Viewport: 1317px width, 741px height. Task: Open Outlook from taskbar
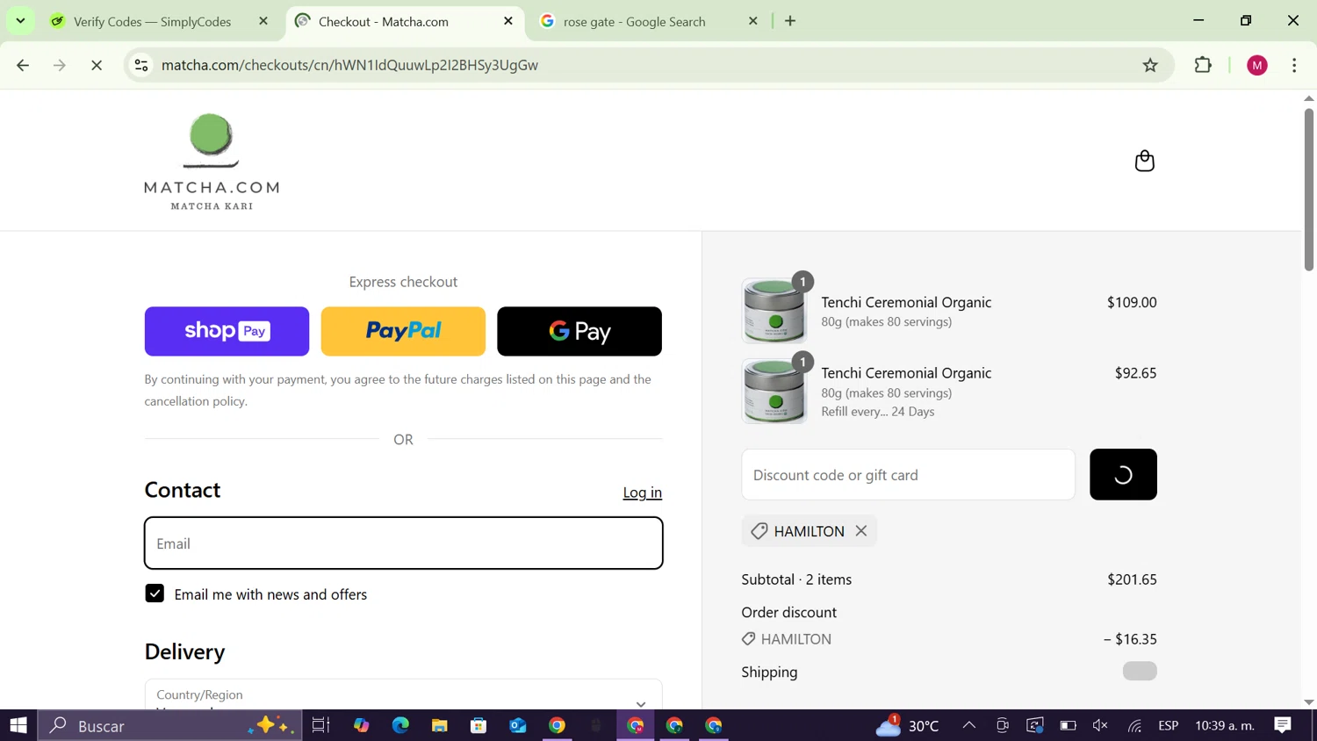click(517, 725)
